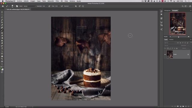Select the Clone Stamp tool
Viewport: 192px width, 108px height.
coord(2,33)
